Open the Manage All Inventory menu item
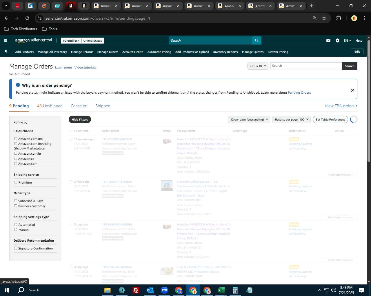Image resolution: width=371 pixels, height=296 pixels. (x=52, y=52)
